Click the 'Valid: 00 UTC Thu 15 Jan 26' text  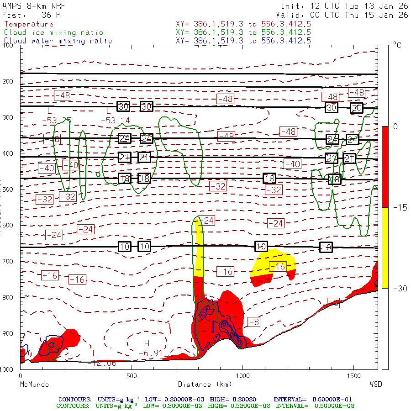coord(342,15)
